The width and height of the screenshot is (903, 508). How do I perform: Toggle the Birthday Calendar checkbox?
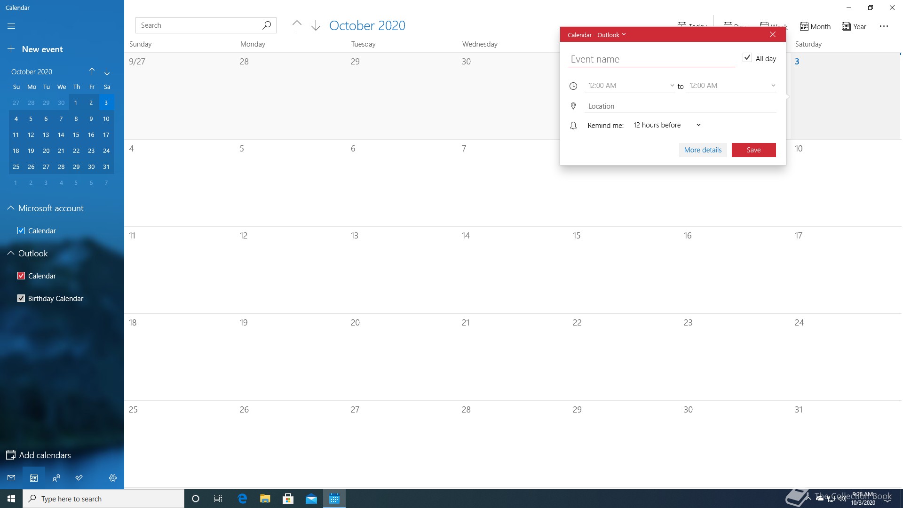(21, 298)
